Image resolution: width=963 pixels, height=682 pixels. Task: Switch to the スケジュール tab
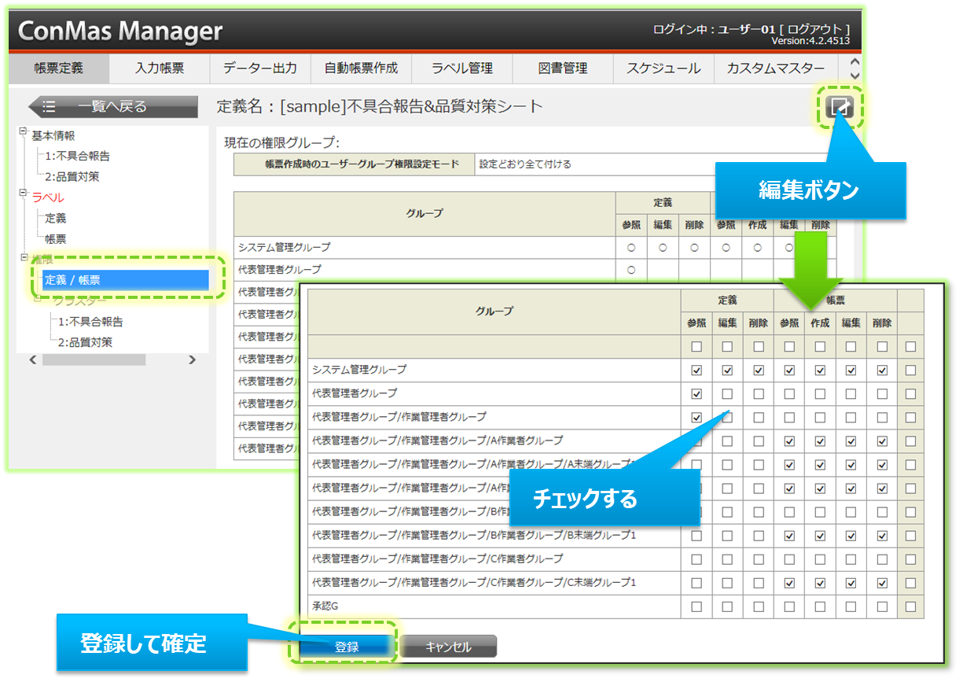click(x=663, y=68)
